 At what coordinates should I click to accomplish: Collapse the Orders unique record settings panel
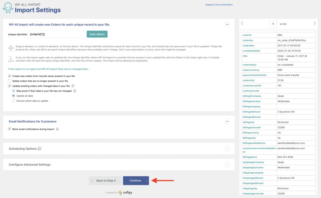coord(228,24)
